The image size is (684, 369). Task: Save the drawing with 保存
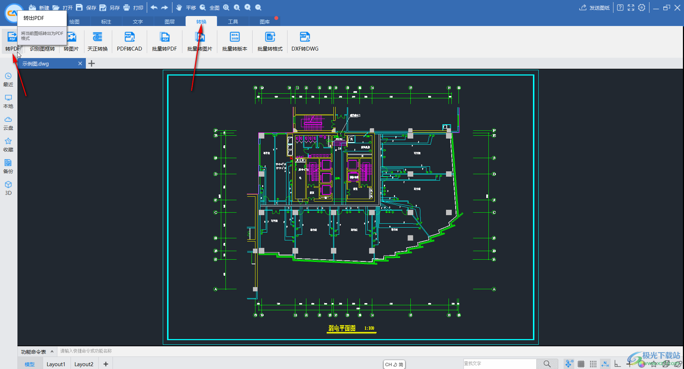pos(86,7)
